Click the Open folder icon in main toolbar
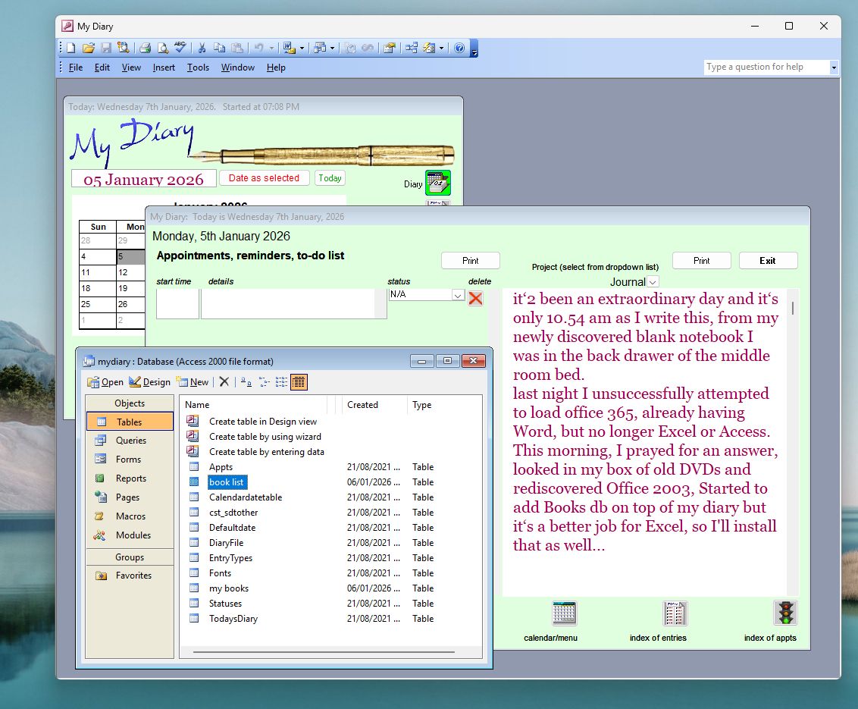858x709 pixels. (88, 48)
